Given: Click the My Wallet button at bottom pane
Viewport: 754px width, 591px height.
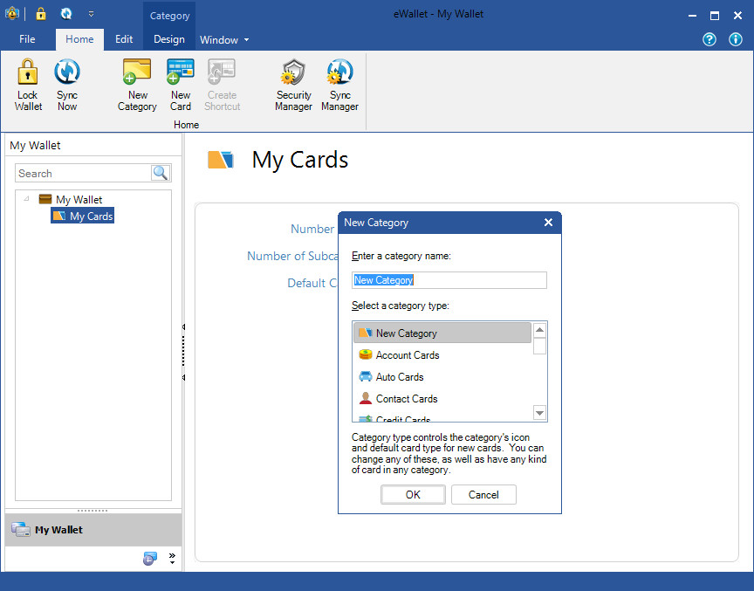Looking at the screenshot, I should pyautogui.click(x=93, y=529).
